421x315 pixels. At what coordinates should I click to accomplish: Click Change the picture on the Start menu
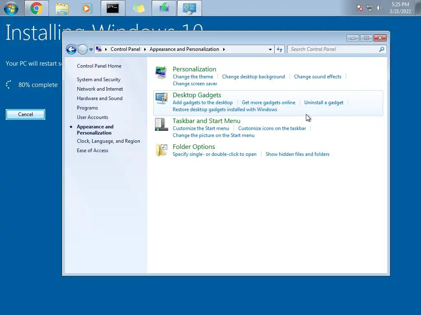[213, 135]
